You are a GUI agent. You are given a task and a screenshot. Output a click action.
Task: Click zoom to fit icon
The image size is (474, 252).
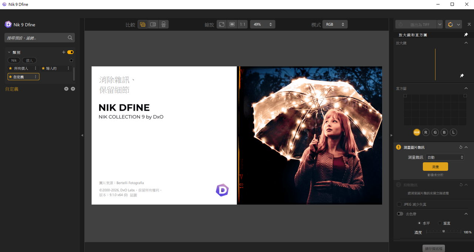(x=221, y=24)
